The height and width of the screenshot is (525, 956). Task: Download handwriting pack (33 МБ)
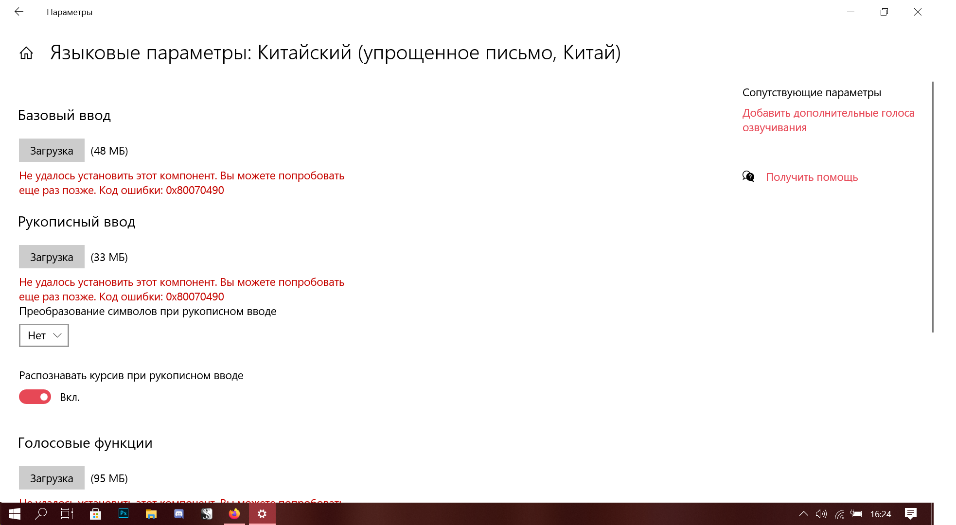pyautogui.click(x=52, y=257)
